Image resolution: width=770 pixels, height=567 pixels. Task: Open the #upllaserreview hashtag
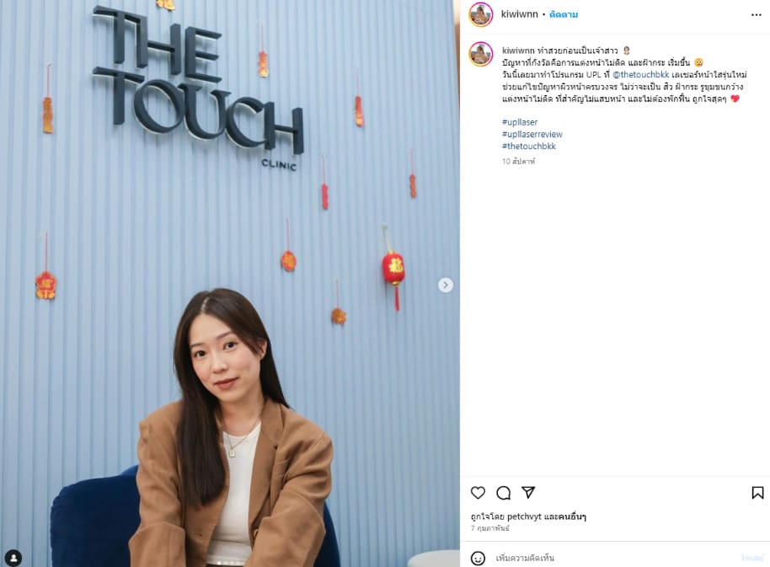point(532,134)
